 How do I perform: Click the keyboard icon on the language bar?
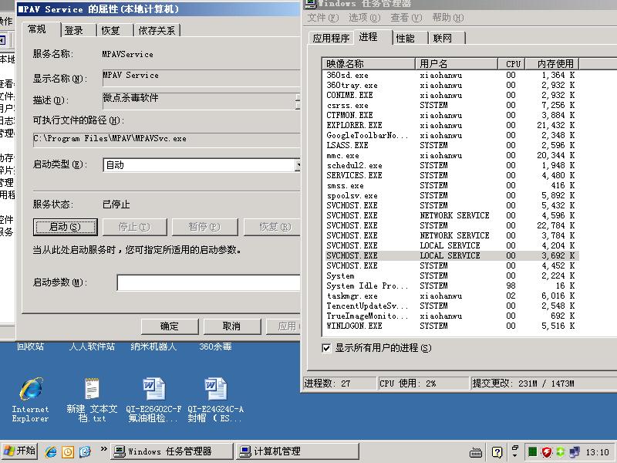[x=476, y=452]
